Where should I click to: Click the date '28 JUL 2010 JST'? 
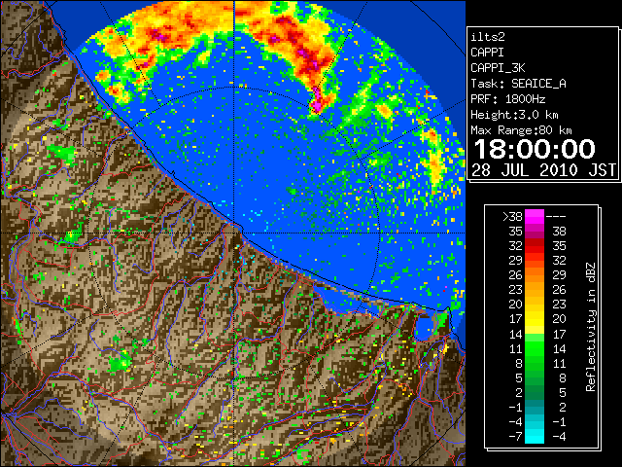tap(543, 170)
